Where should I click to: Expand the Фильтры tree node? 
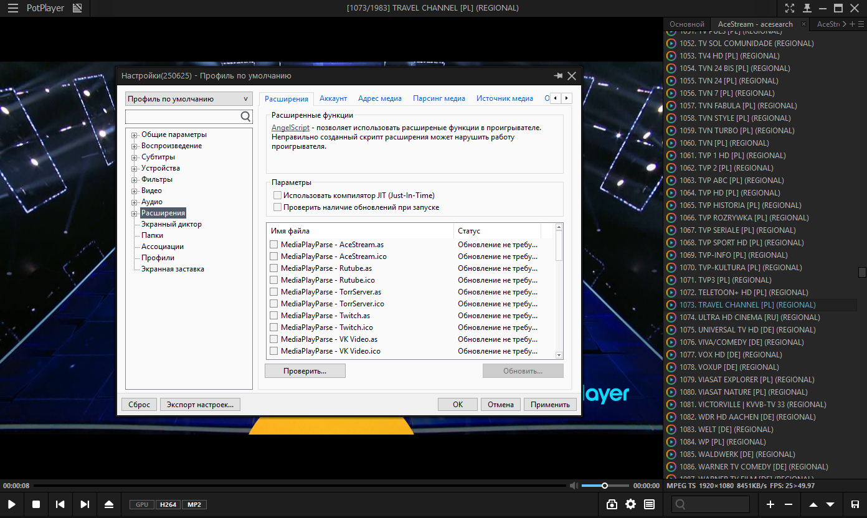pyautogui.click(x=134, y=180)
